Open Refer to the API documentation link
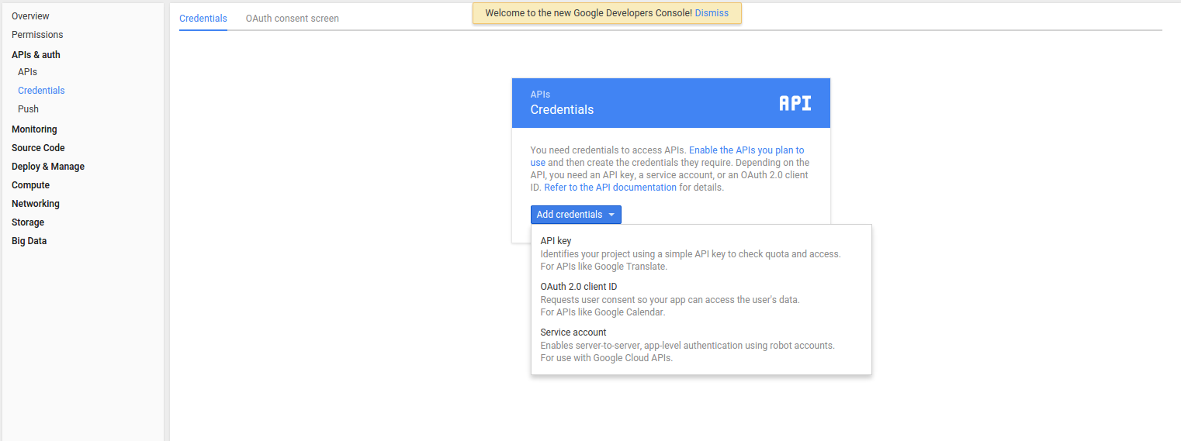The image size is (1181, 441). [610, 188]
